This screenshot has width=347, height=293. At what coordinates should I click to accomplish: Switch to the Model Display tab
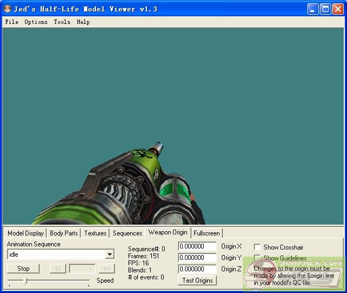click(x=25, y=233)
